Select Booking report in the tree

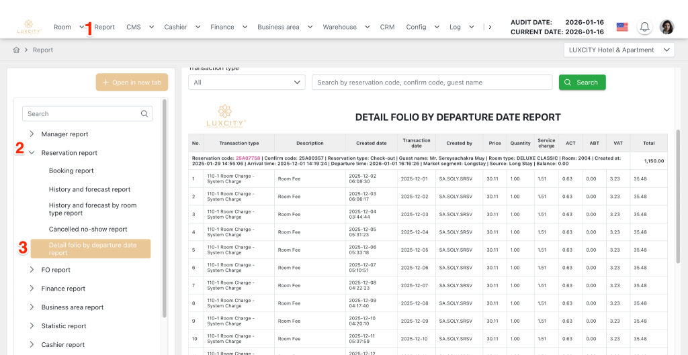tap(71, 171)
